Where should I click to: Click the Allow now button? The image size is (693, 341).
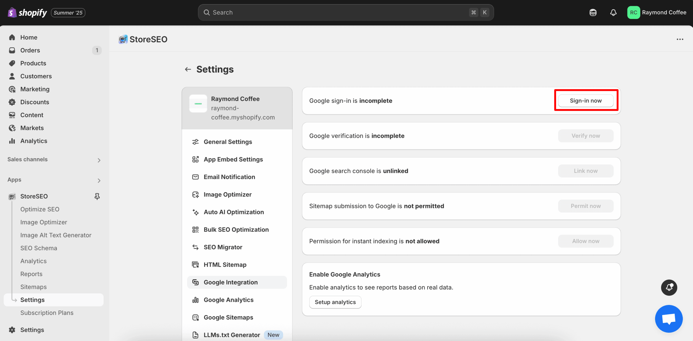click(x=586, y=241)
